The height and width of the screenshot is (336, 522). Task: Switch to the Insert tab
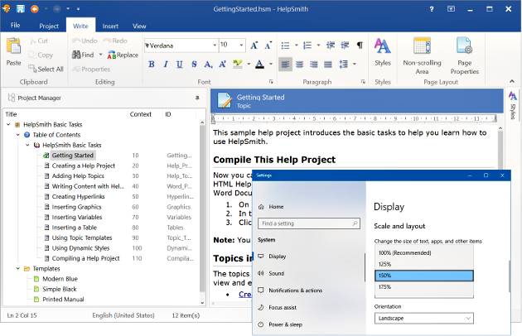click(110, 26)
